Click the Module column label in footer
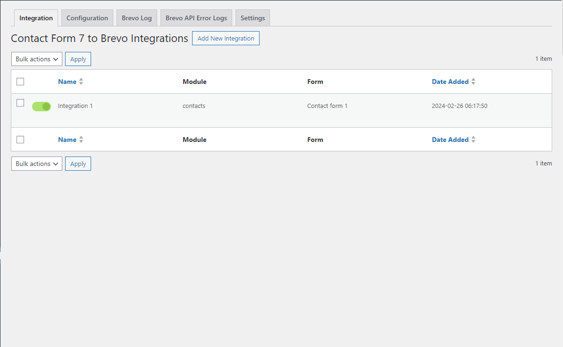Image resolution: width=563 pixels, height=347 pixels. 194,140
